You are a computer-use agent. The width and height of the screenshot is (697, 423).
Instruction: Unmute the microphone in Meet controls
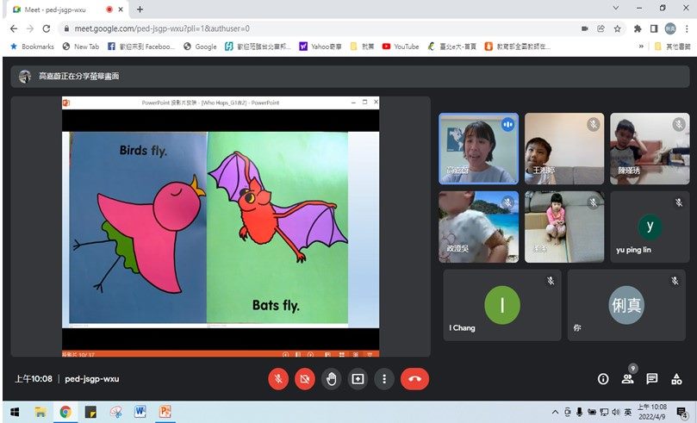click(x=278, y=379)
